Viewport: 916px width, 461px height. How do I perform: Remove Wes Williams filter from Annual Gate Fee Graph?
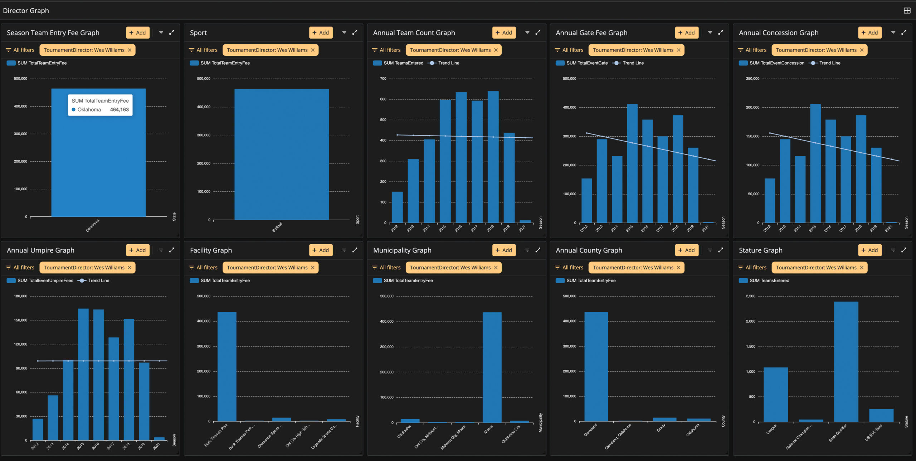(678, 50)
